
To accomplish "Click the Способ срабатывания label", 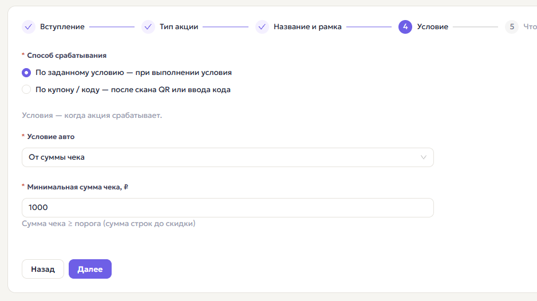I will (67, 56).
